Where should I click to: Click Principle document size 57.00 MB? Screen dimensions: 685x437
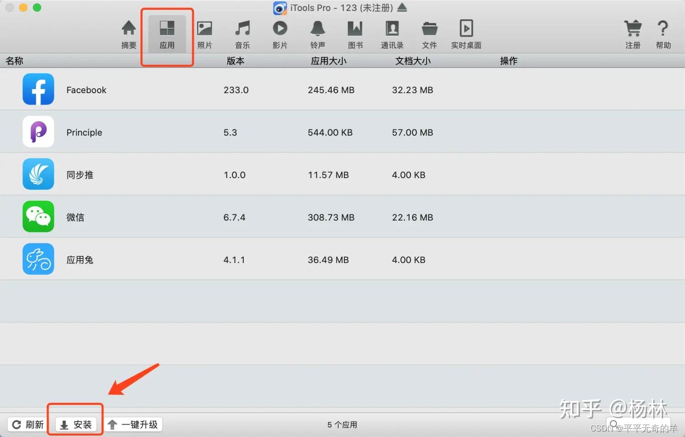[x=412, y=132]
